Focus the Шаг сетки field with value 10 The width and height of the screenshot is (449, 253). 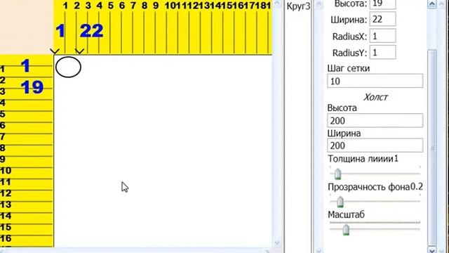(x=375, y=81)
